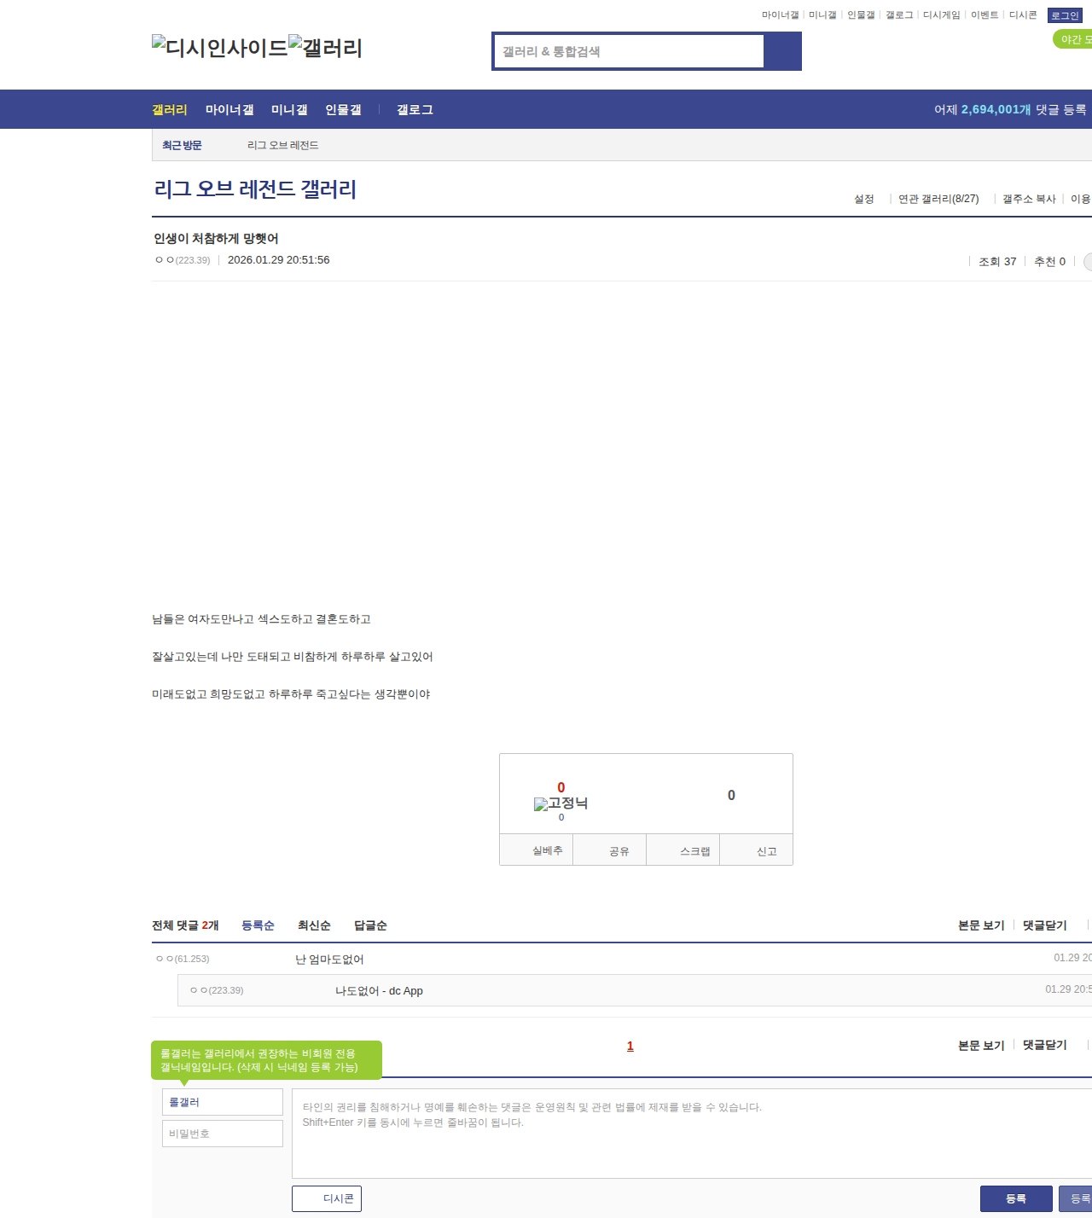This screenshot has width=1092, height=1218.
Task: Open 갤로그 tab in the blue navigation bar
Action: 415,110
